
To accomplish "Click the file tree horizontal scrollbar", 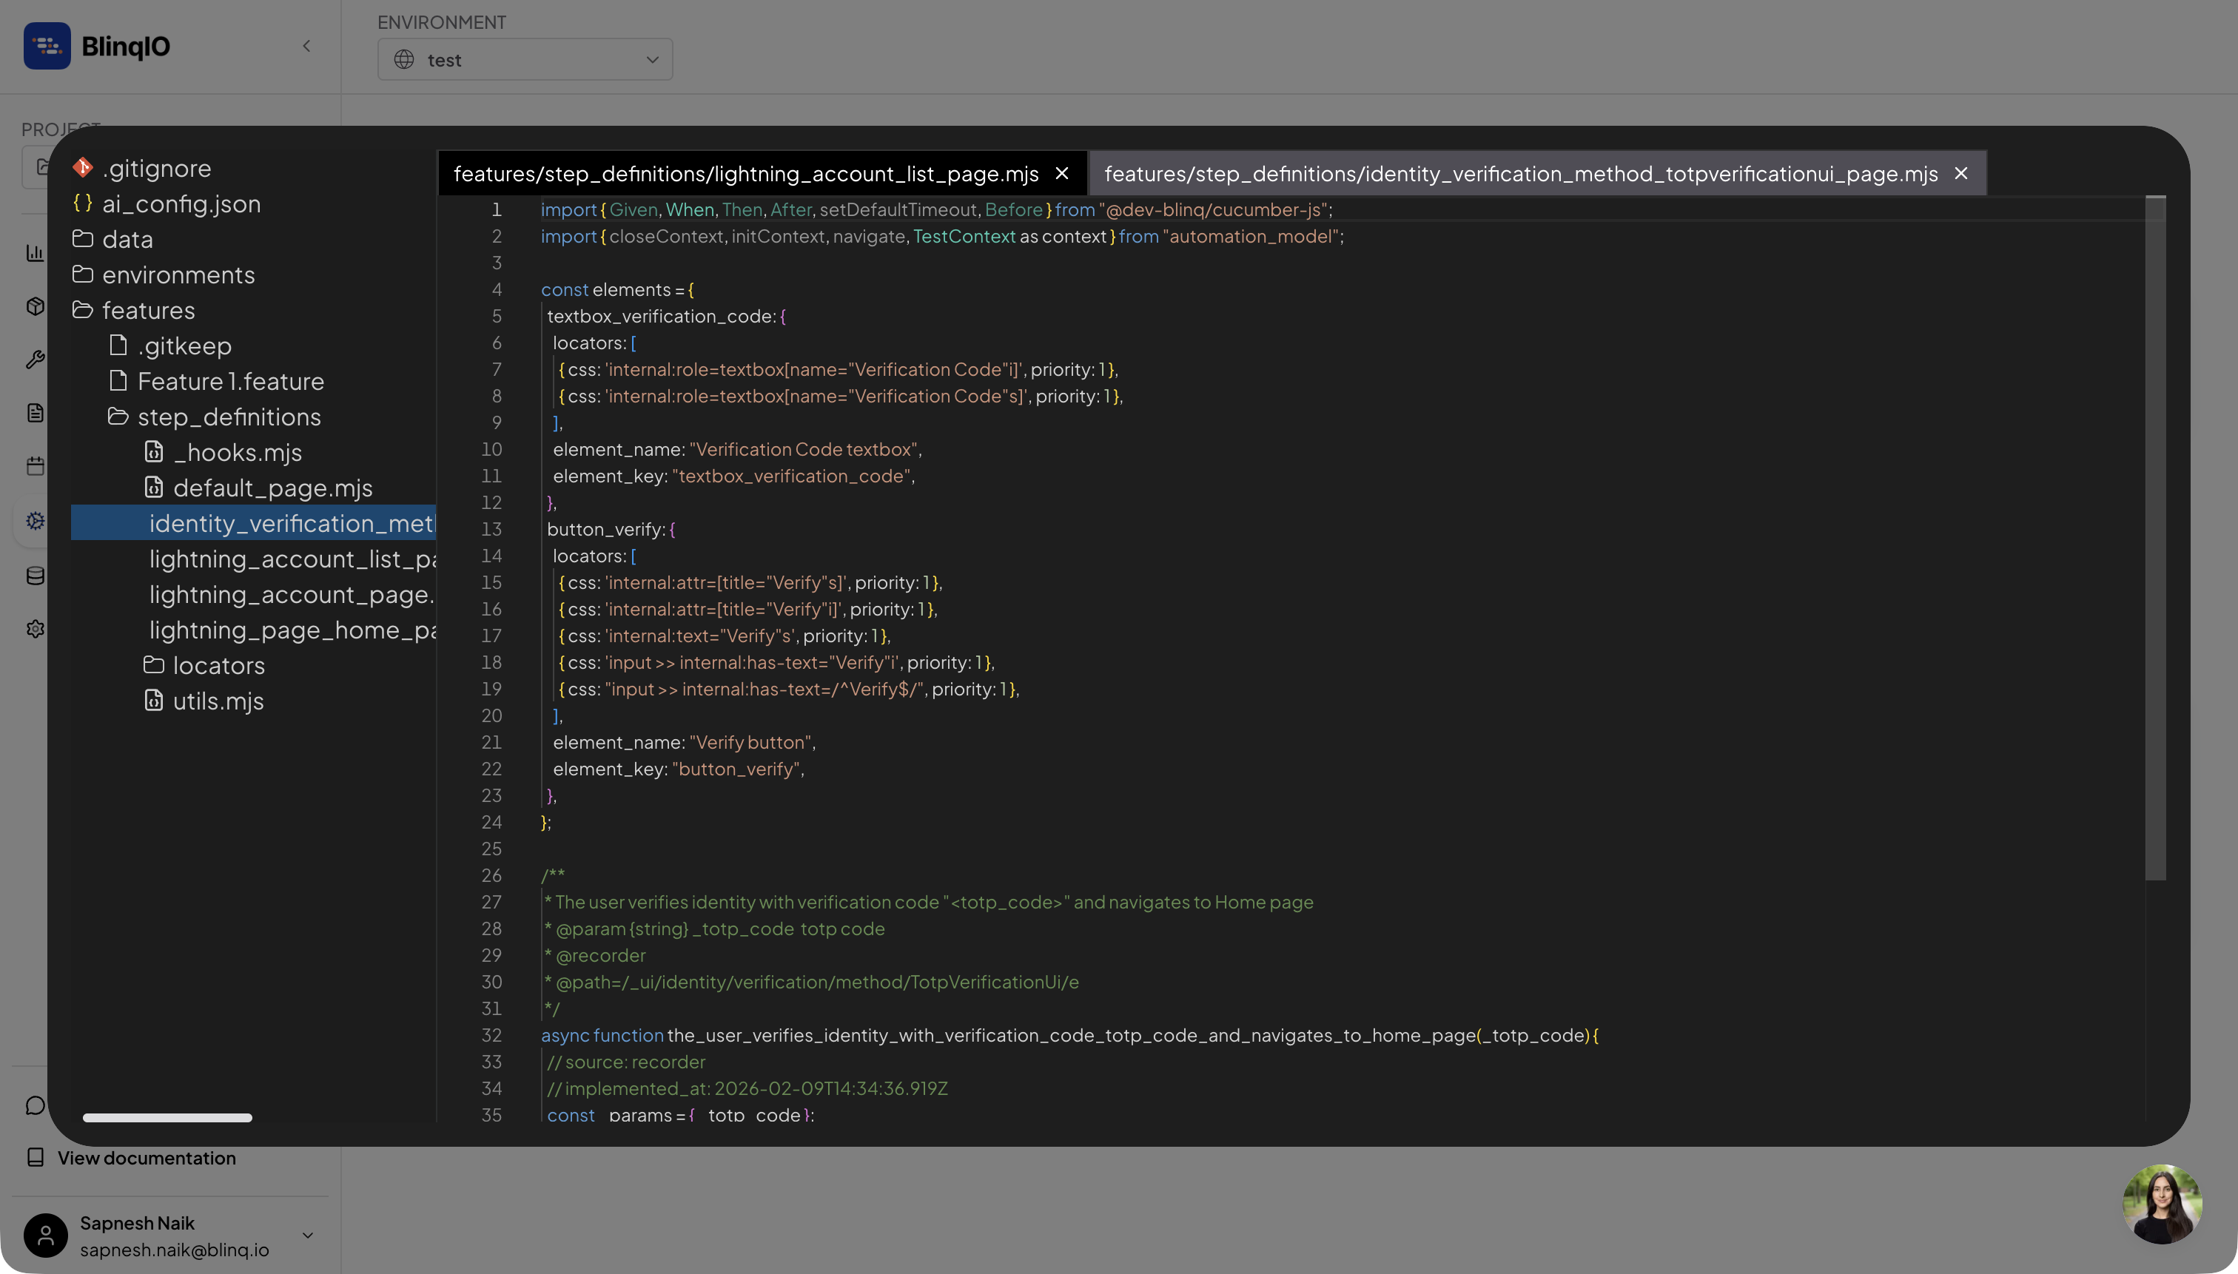I will pos(167,1117).
